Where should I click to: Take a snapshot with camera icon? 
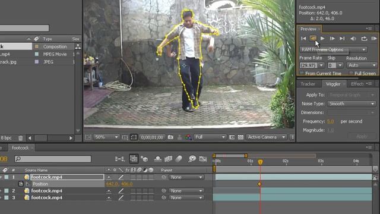point(170,137)
